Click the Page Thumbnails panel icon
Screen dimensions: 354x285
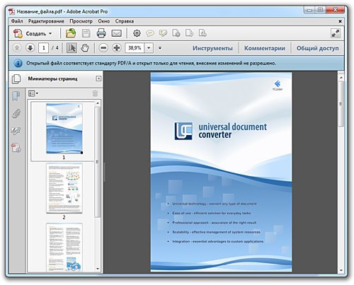pos(16,78)
